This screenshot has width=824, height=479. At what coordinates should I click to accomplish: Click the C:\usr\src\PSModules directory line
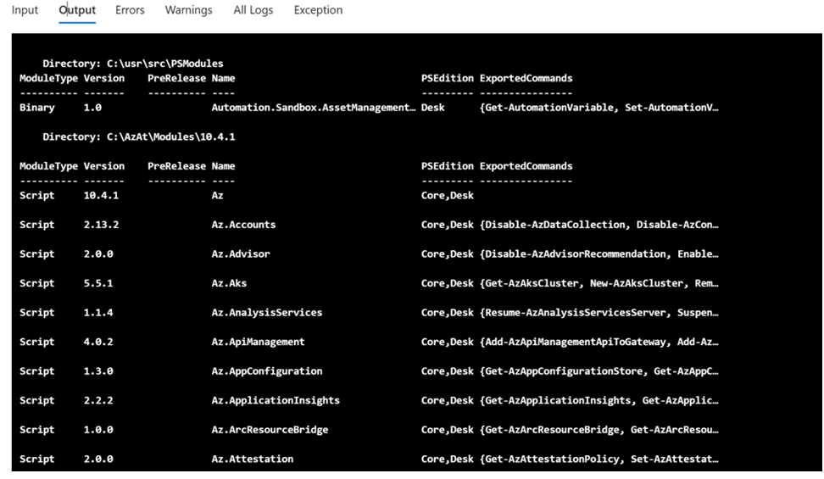point(133,64)
